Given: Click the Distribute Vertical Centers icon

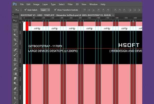Looking at the screenshot, I should coord(120,10).
